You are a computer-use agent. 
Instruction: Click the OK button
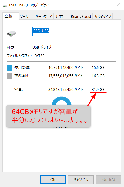click(x=53, y=179)
